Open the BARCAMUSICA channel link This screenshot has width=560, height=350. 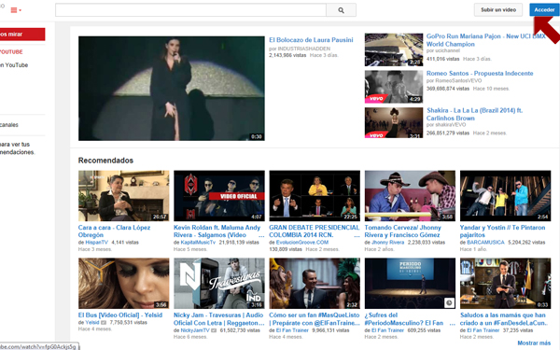click(485, 242)
